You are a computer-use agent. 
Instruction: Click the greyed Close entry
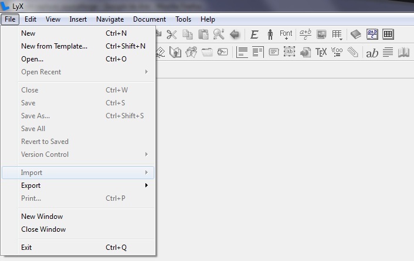(78, 90)
